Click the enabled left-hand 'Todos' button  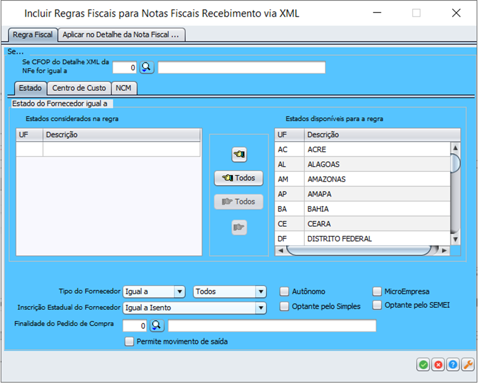(x=239, y=178)
